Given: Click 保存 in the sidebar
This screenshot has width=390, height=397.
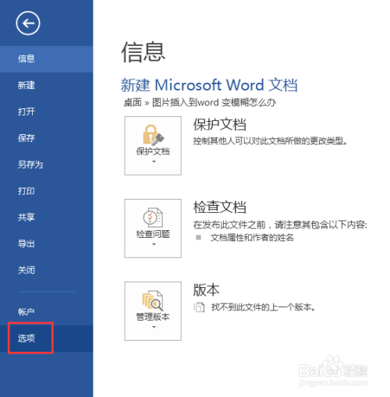Looking at the screenshot, I should coord(47,138).
